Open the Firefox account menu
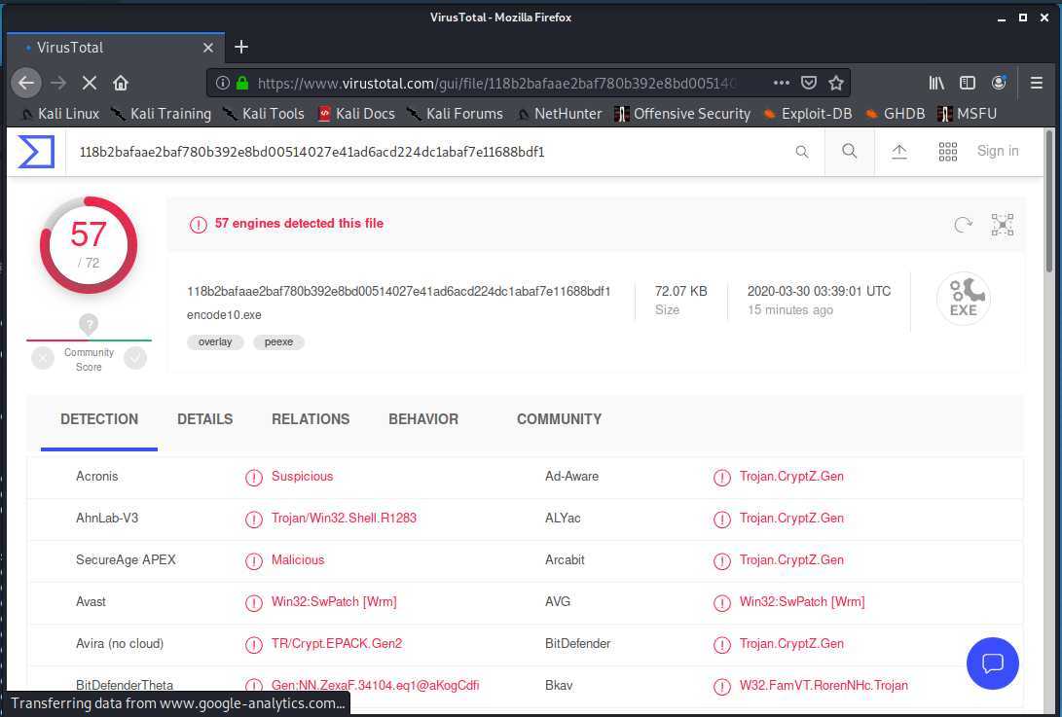 999,83
